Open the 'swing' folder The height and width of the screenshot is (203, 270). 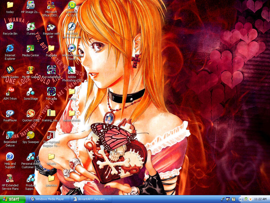[x=72, y=91]
